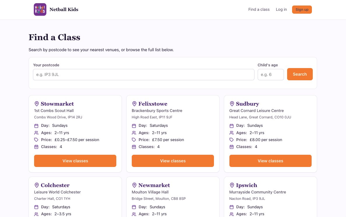This screenshot has height=217, width=346.
Task: View classes for Stowmarket
Action: (x=75, y=161)
